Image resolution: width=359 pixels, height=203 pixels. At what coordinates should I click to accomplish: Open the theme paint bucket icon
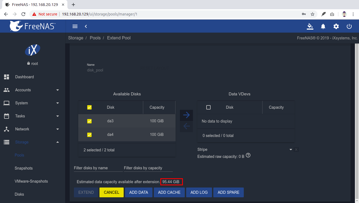[310, 26]
